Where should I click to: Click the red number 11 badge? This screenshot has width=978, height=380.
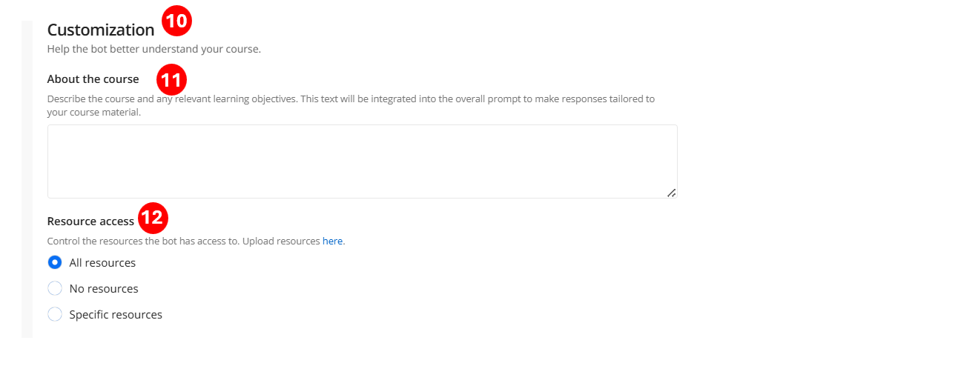pos(171,78)
